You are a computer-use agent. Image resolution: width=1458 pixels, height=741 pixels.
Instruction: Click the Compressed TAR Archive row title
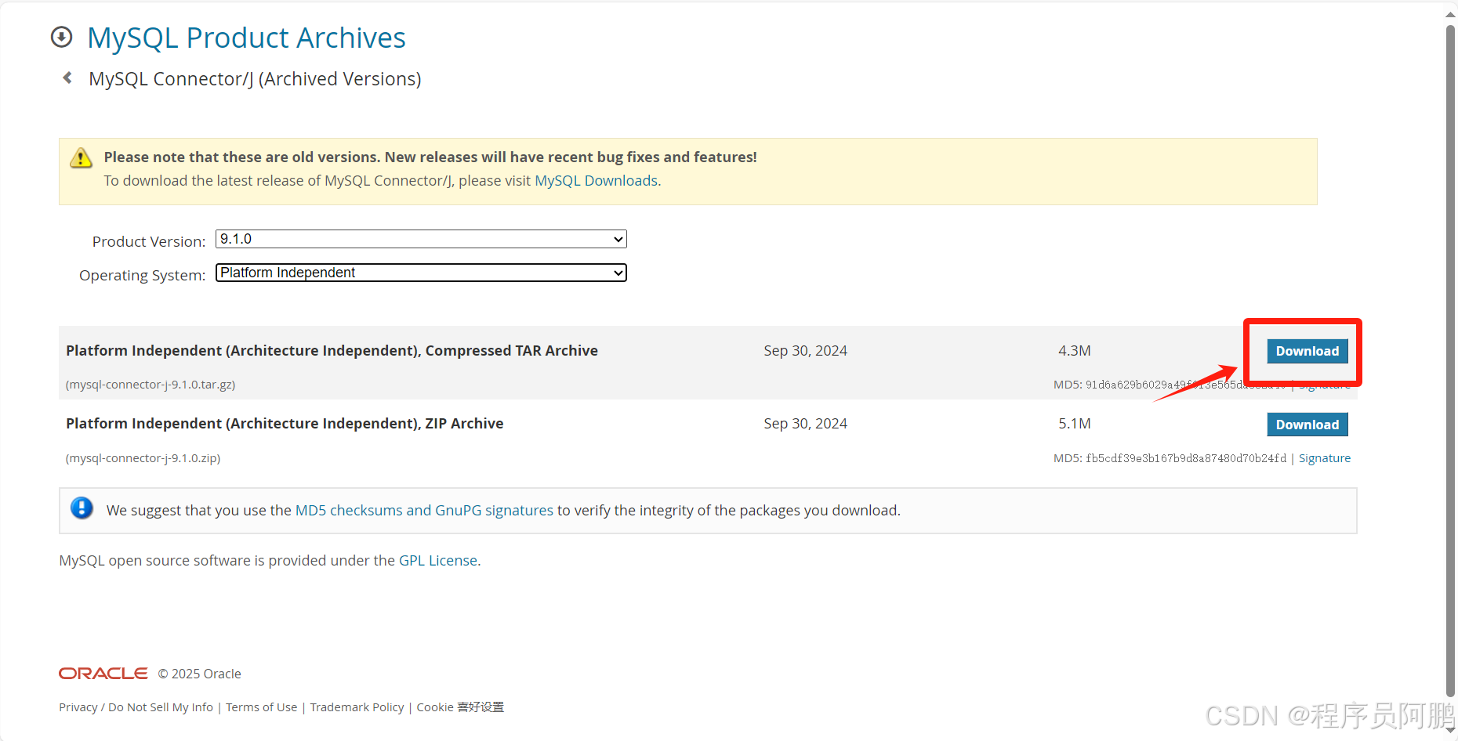tap(332, 351)
